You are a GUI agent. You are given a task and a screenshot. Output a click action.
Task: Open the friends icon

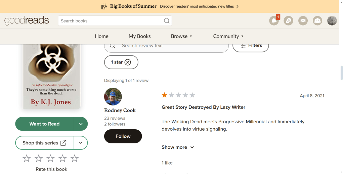(x=317, y=21)
